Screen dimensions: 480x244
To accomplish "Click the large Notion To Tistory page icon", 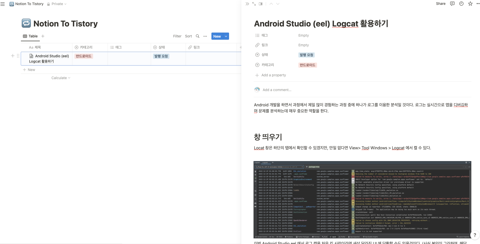I will click(x=26, y=23).
